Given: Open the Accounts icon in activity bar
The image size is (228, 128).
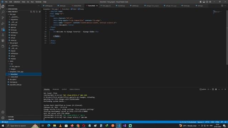Looking at the screenshot, I should tap(3, 112).
